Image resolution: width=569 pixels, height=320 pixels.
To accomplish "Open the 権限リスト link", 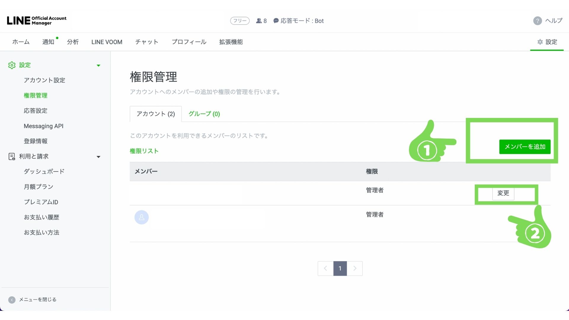I will click(x=144, y=151).
